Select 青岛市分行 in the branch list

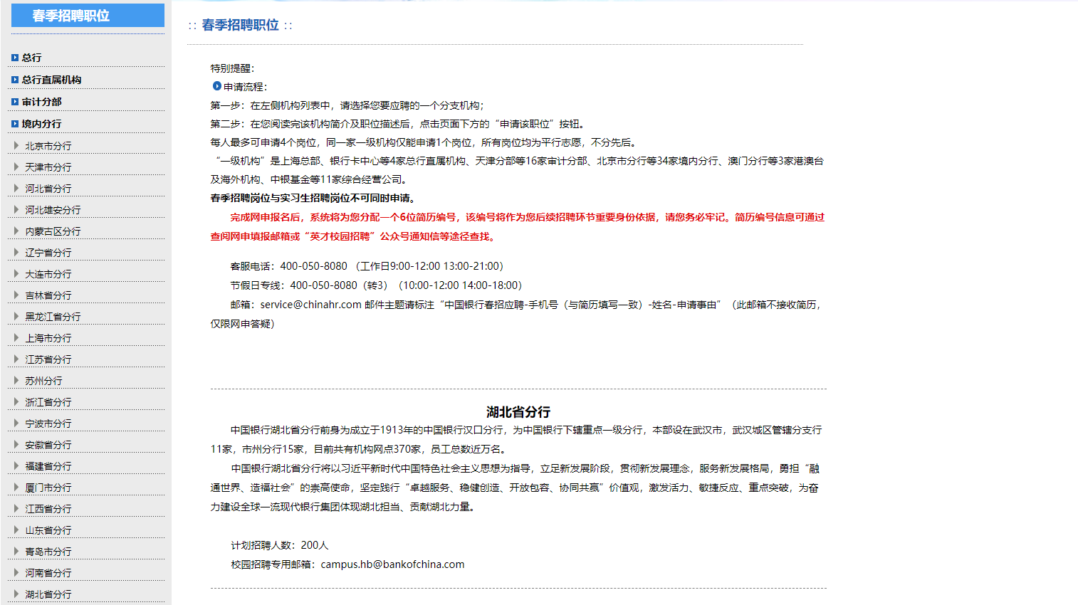click(48, 552)
